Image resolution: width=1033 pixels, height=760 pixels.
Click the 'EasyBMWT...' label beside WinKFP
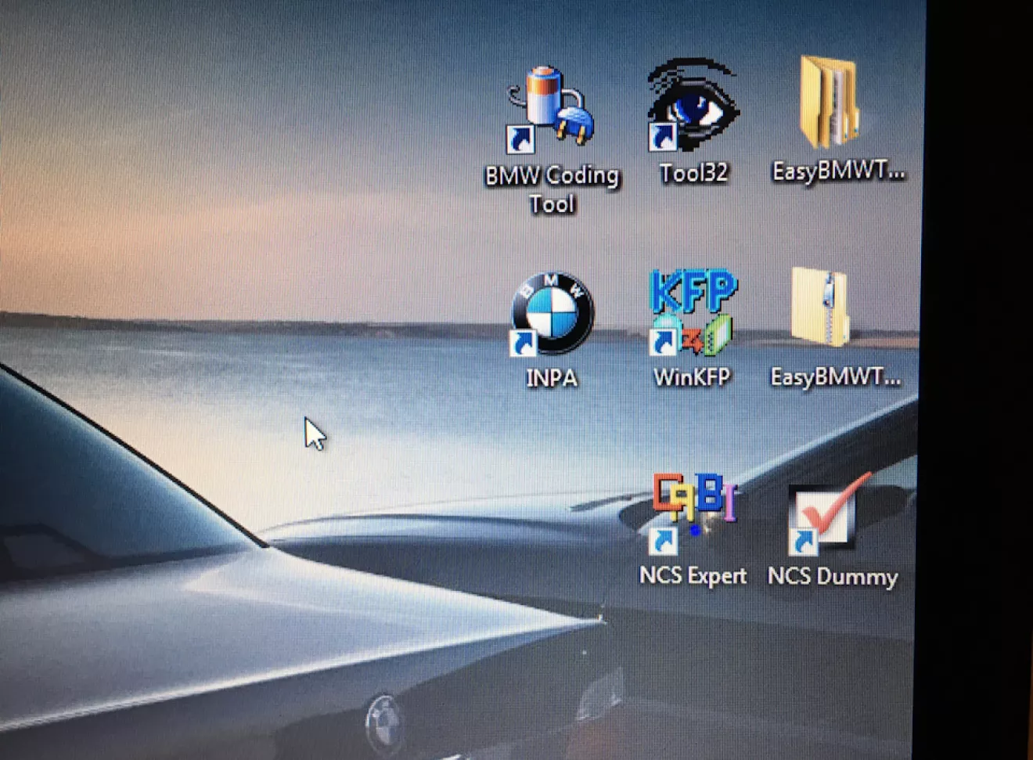(x=836, y=377)
